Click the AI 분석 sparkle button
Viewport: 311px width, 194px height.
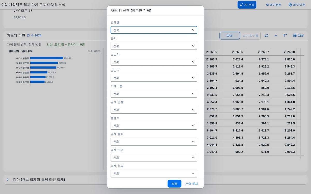pos(247,5)
